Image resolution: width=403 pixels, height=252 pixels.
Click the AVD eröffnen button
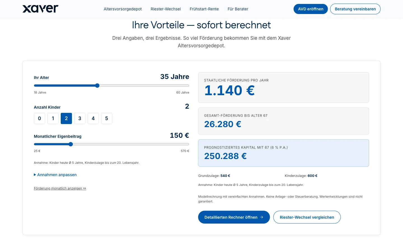tap(311, 9)
